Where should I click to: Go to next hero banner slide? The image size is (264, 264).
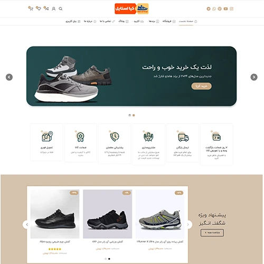coord(254,77)
